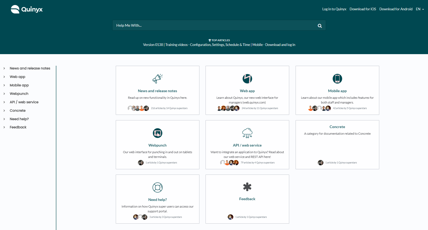Click the Webpunch tablet icon
The image size is (428, 230).
tap(158, 133)
